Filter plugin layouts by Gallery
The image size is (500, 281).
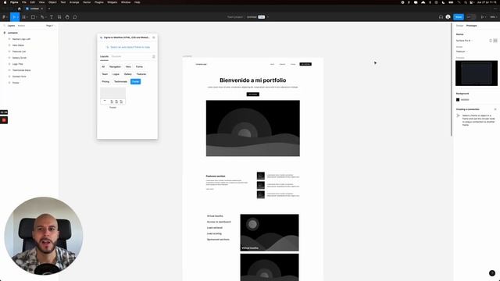[128, 74]
